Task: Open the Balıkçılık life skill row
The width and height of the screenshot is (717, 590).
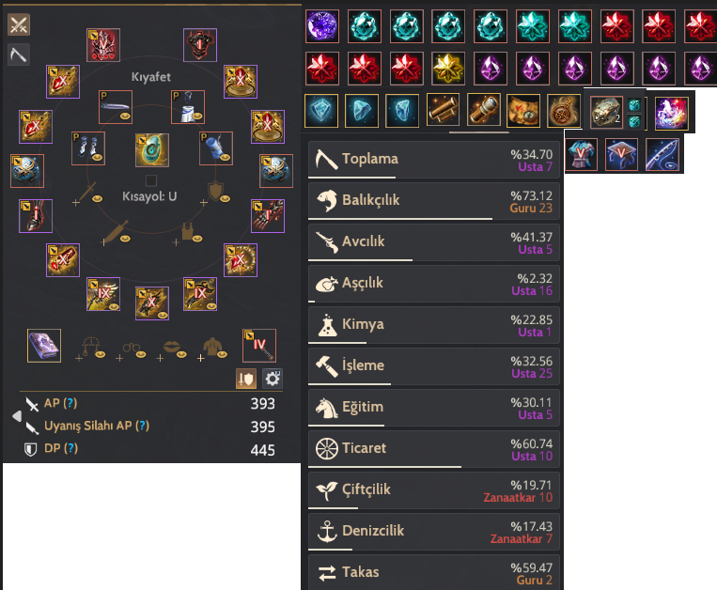Action: coord(434,201)
